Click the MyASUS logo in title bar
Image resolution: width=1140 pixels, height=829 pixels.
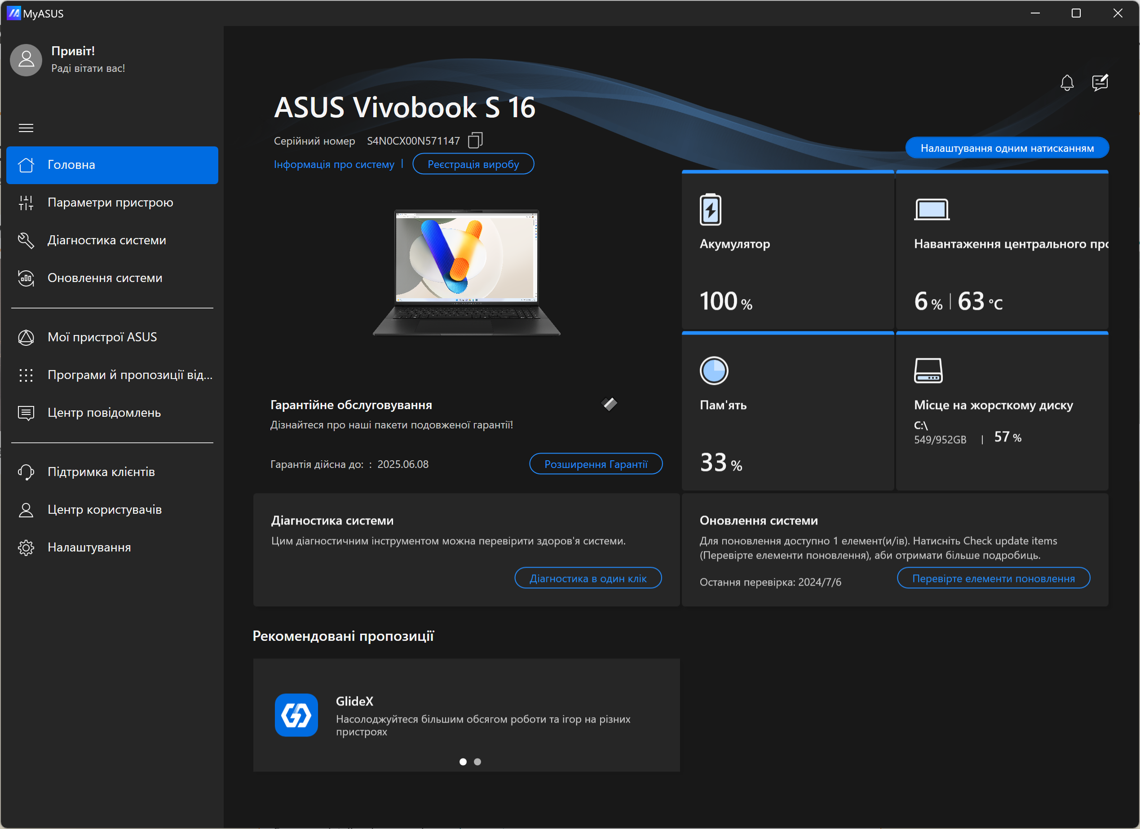click(13, 13)
